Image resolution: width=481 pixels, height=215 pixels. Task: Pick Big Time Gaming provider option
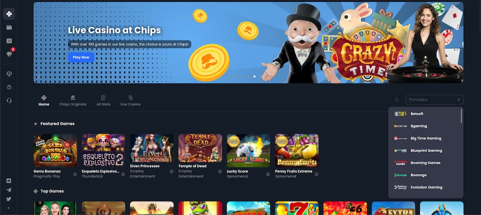pyautogui.click(x=425, y=138)
